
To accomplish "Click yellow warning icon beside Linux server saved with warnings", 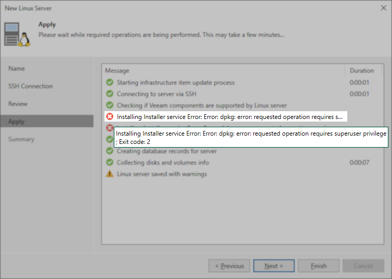I will click(x=110, y=174).
